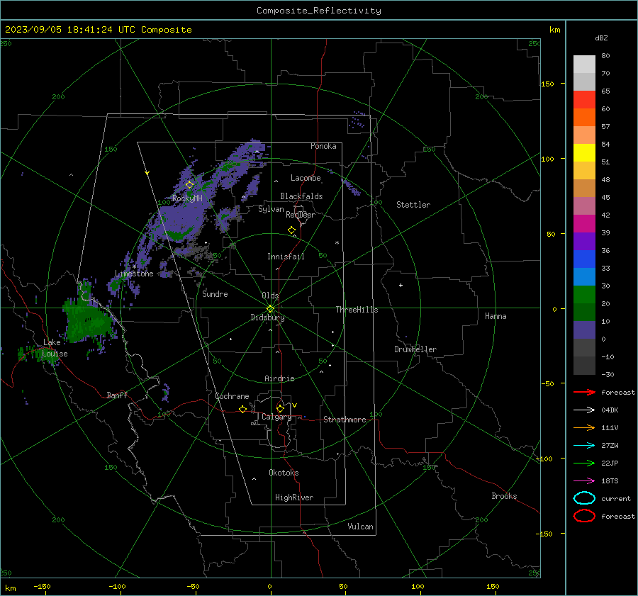Click the Sundre town label
638x596 pixels.
[215, 294]
